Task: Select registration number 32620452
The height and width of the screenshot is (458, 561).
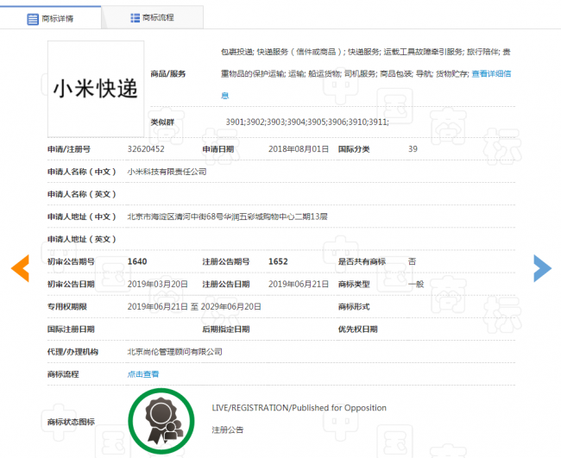Action: (x=146, y=149)
